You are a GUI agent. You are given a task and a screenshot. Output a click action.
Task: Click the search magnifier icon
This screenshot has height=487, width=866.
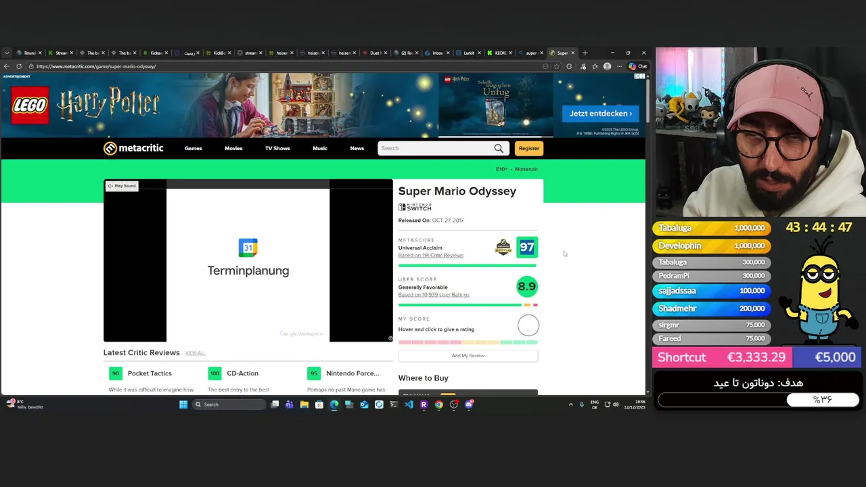click(x=499, y=148)
